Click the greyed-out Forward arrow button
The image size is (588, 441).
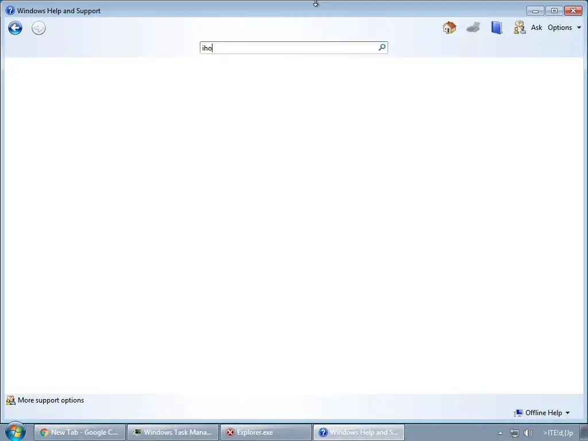point(38,28)
